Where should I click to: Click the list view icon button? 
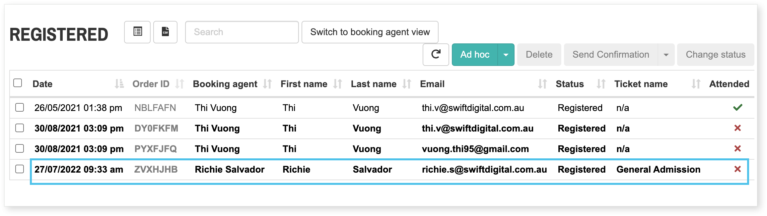137,32
